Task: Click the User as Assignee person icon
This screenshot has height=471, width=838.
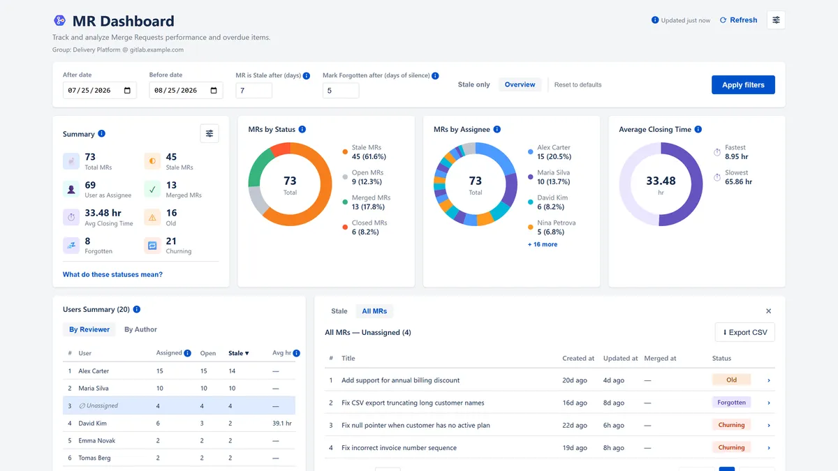Action: click(x=71, y=189)
